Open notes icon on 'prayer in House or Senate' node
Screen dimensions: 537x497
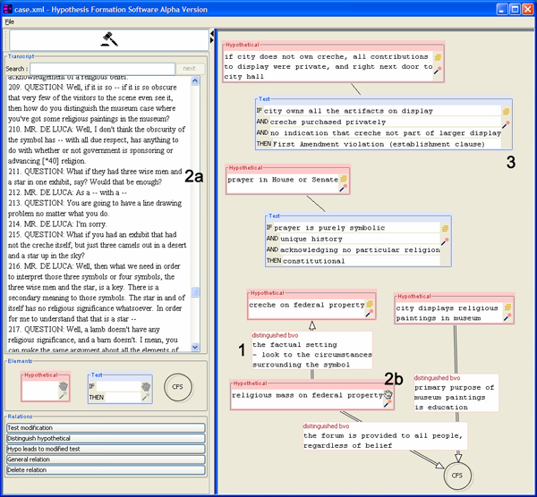344,179
